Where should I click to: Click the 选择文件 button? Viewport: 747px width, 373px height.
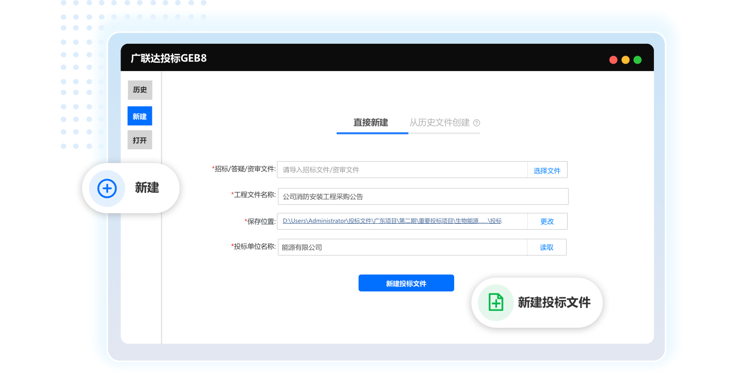tap(547, 170)
